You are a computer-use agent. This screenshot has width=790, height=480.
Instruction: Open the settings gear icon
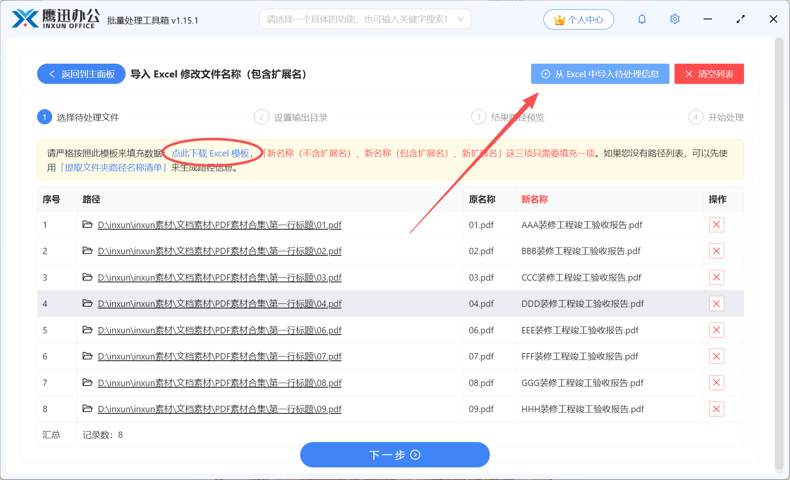pyautogui.click(x=675, y=19)
